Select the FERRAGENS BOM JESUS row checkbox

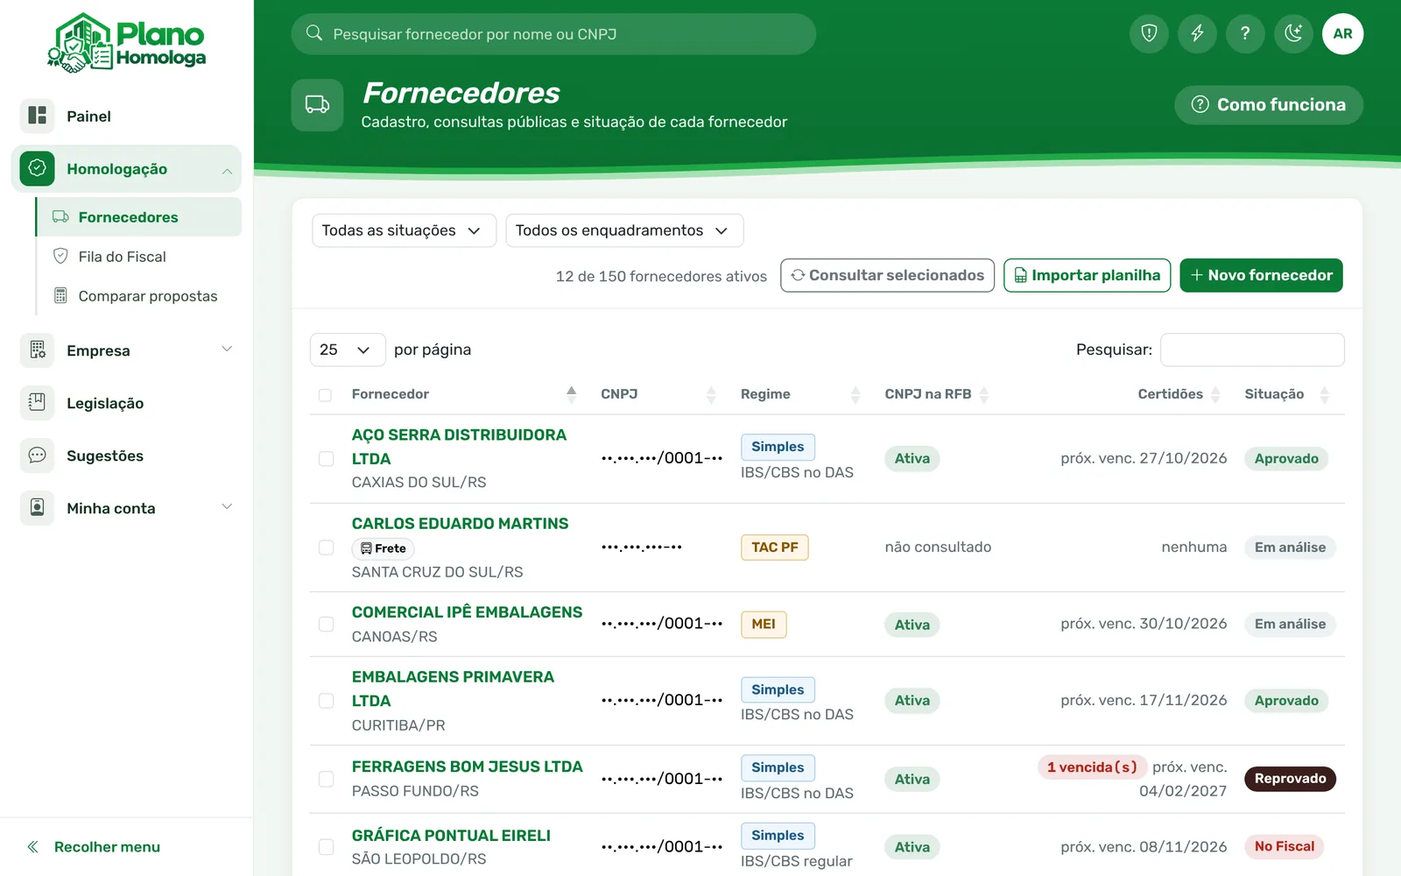(326, 780)
